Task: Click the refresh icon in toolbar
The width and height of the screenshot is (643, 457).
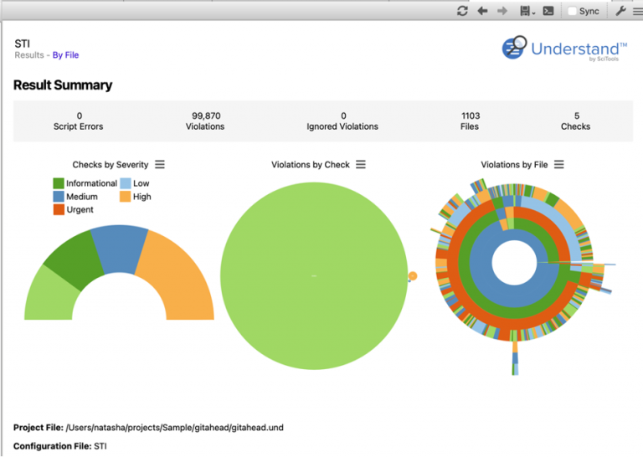Action: (462, 11)
